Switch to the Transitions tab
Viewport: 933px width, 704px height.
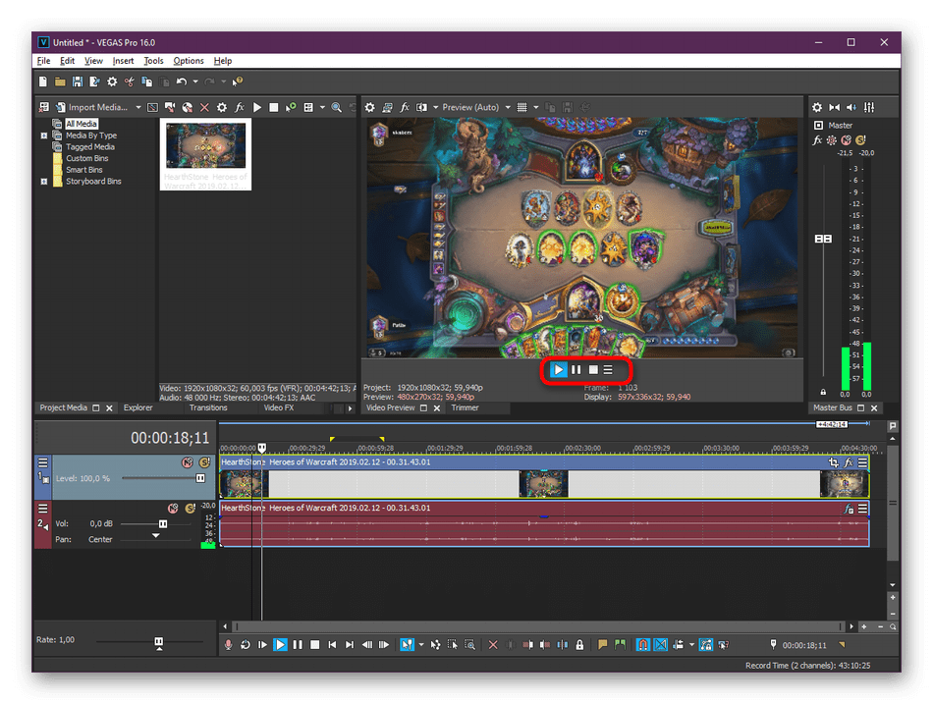208,407
